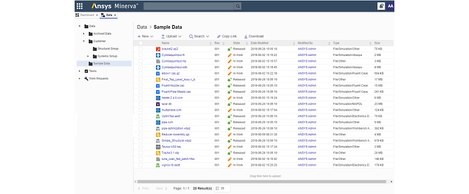Screen dimensions: 469x194
Task: Collapse the Data root tree node
Action: click(x=79, y=26)
